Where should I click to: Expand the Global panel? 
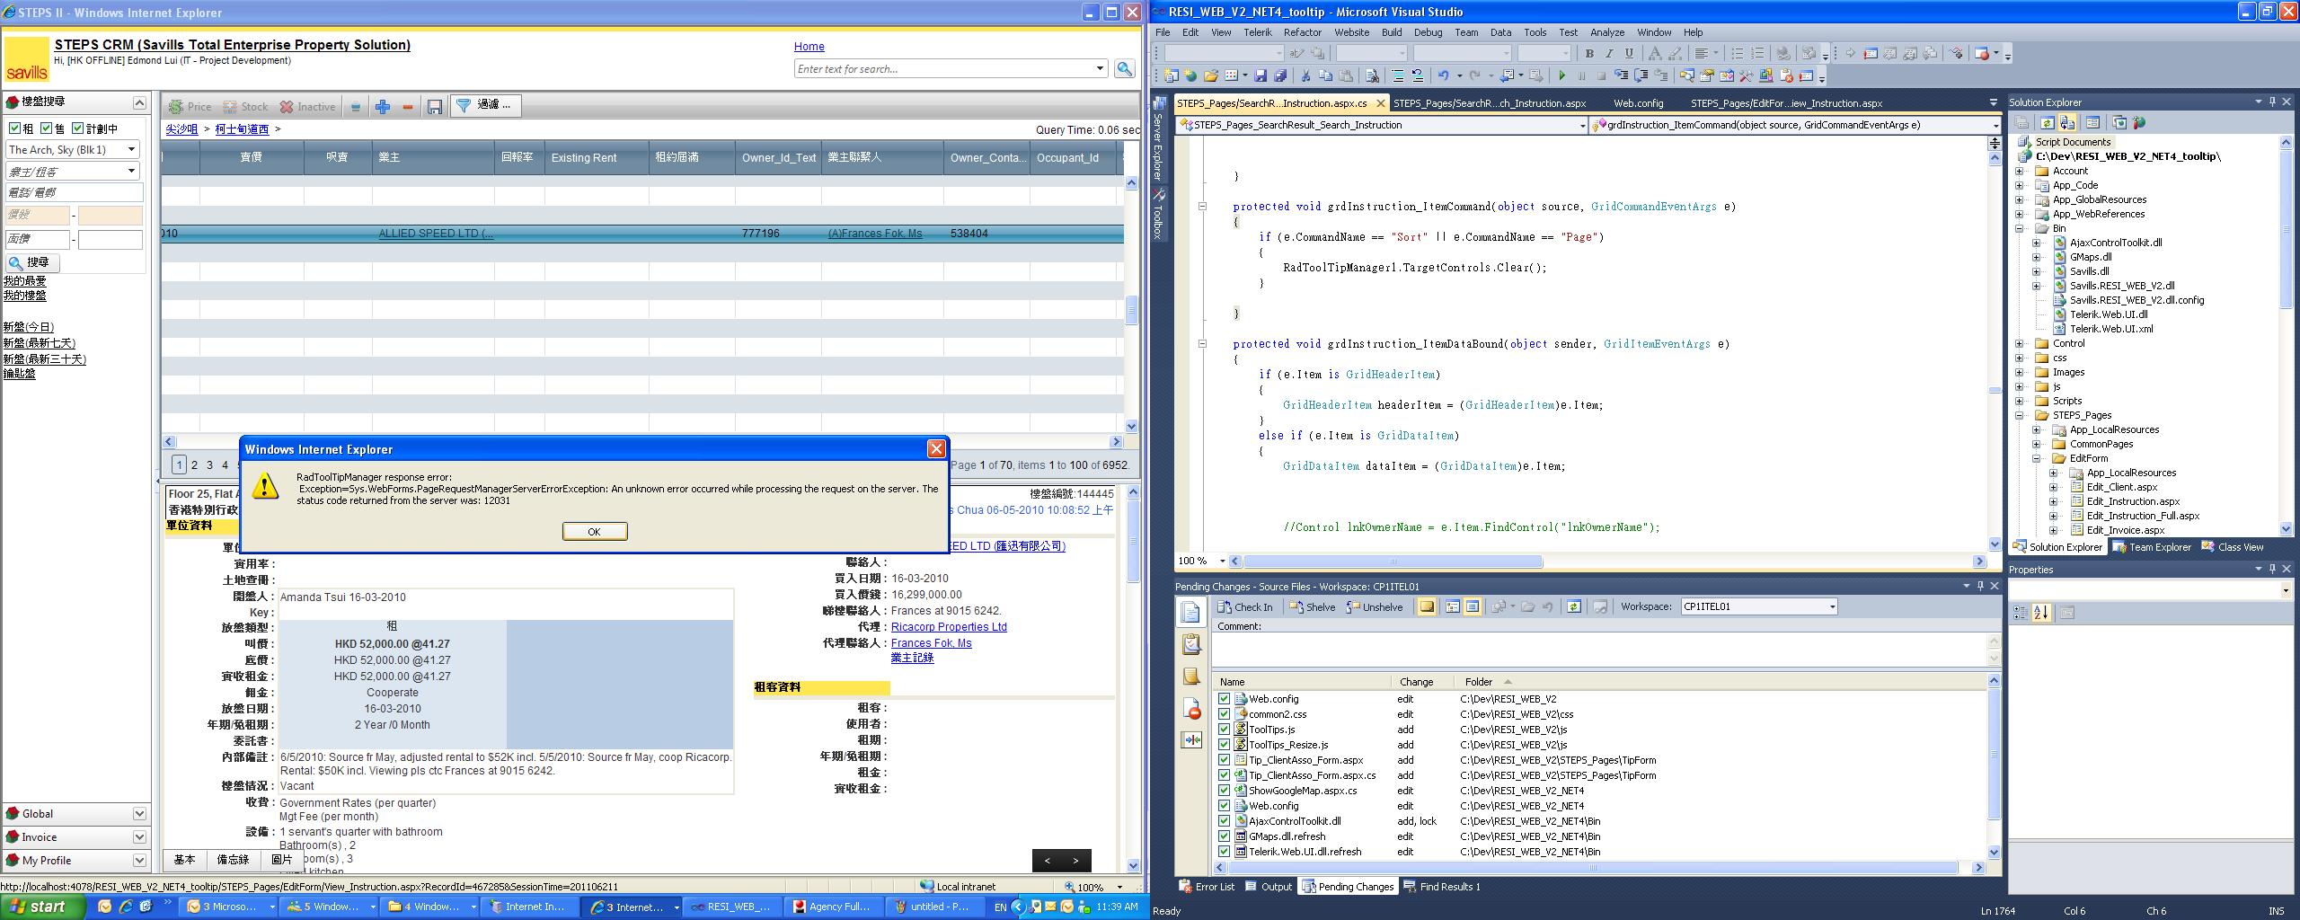(x=139, y=814)
